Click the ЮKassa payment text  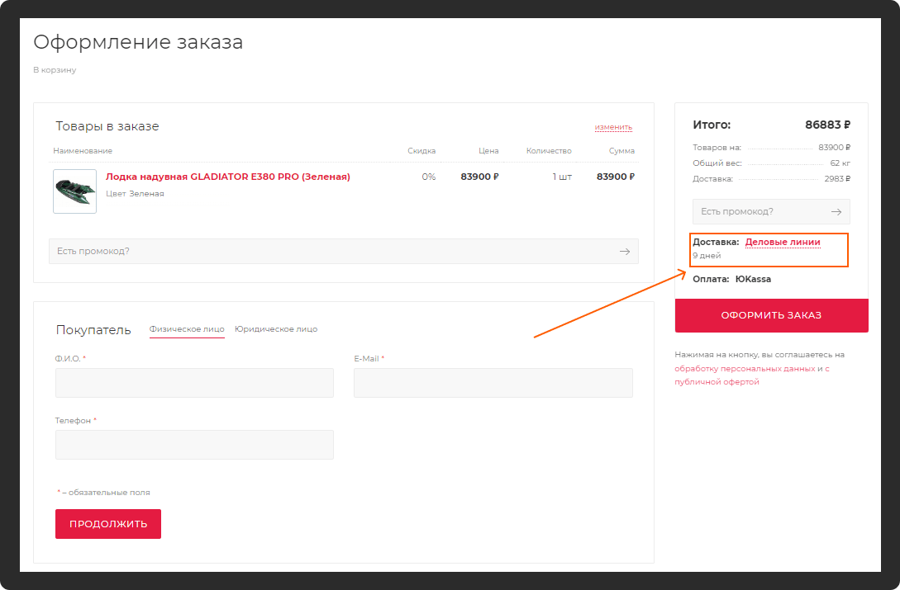click(x=753, y=279)
